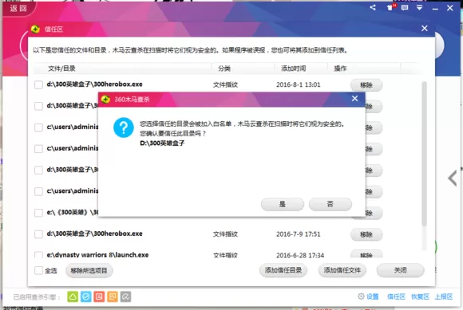Click the blue question mark icon in dialog
Viewport: 463px width, 310px height.
124,128
